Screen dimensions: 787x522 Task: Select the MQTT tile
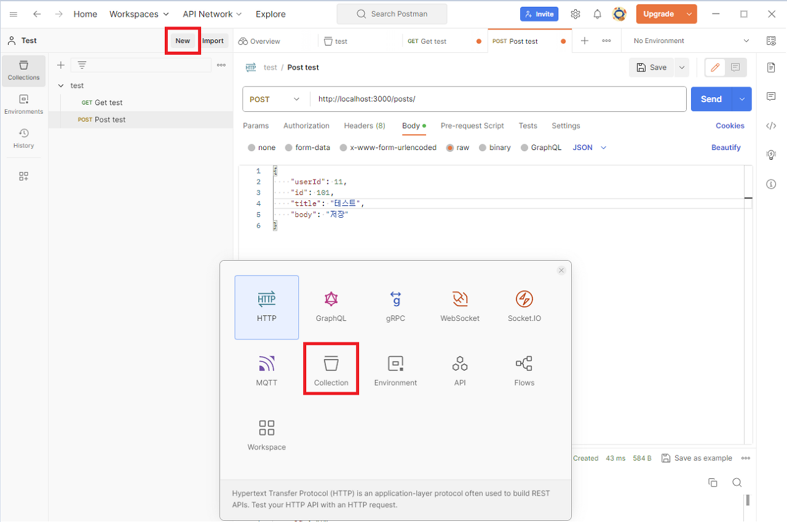coord(266,371)
